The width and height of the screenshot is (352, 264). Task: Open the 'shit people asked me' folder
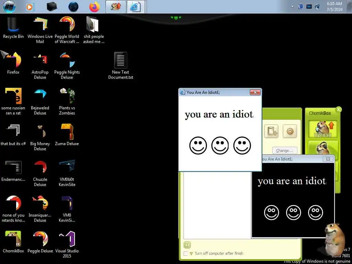[x=93, y=30]
